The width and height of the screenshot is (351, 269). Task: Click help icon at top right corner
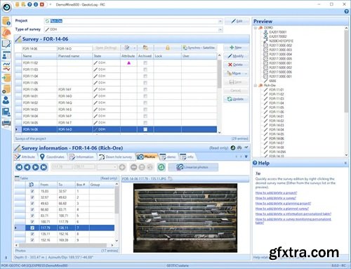347,11
